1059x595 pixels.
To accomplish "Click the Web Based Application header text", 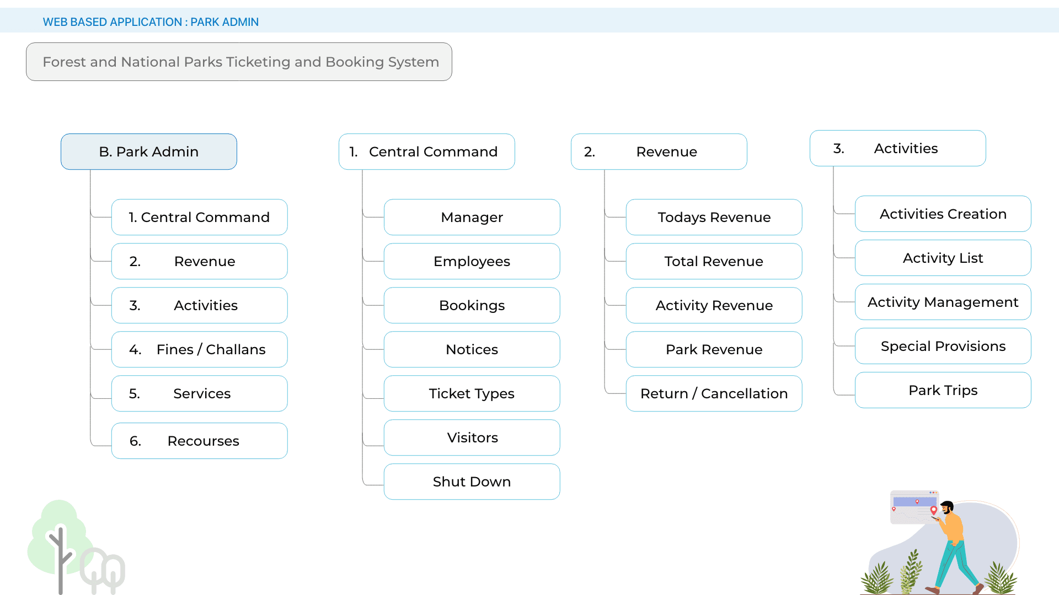I will tap(151, 22).
